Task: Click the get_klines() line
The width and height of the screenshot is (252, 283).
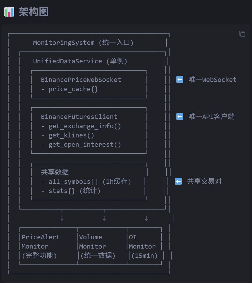Action: point(68,135)
